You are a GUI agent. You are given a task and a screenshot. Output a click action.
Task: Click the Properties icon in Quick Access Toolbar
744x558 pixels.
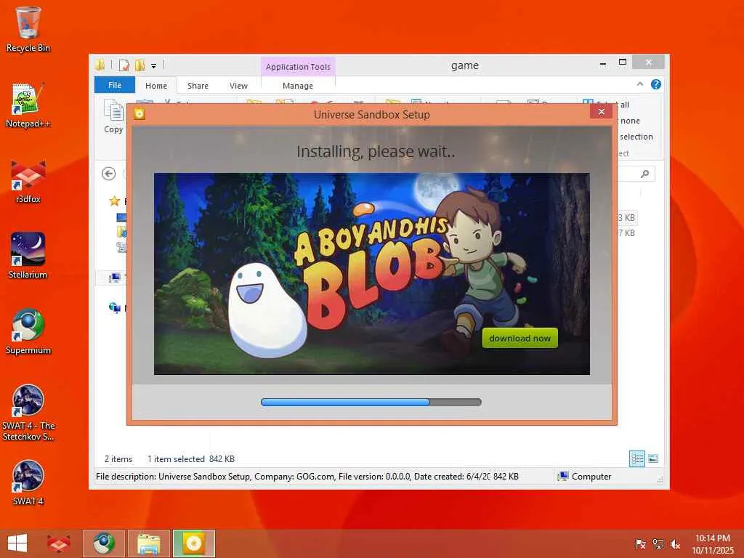pos(124,65)
